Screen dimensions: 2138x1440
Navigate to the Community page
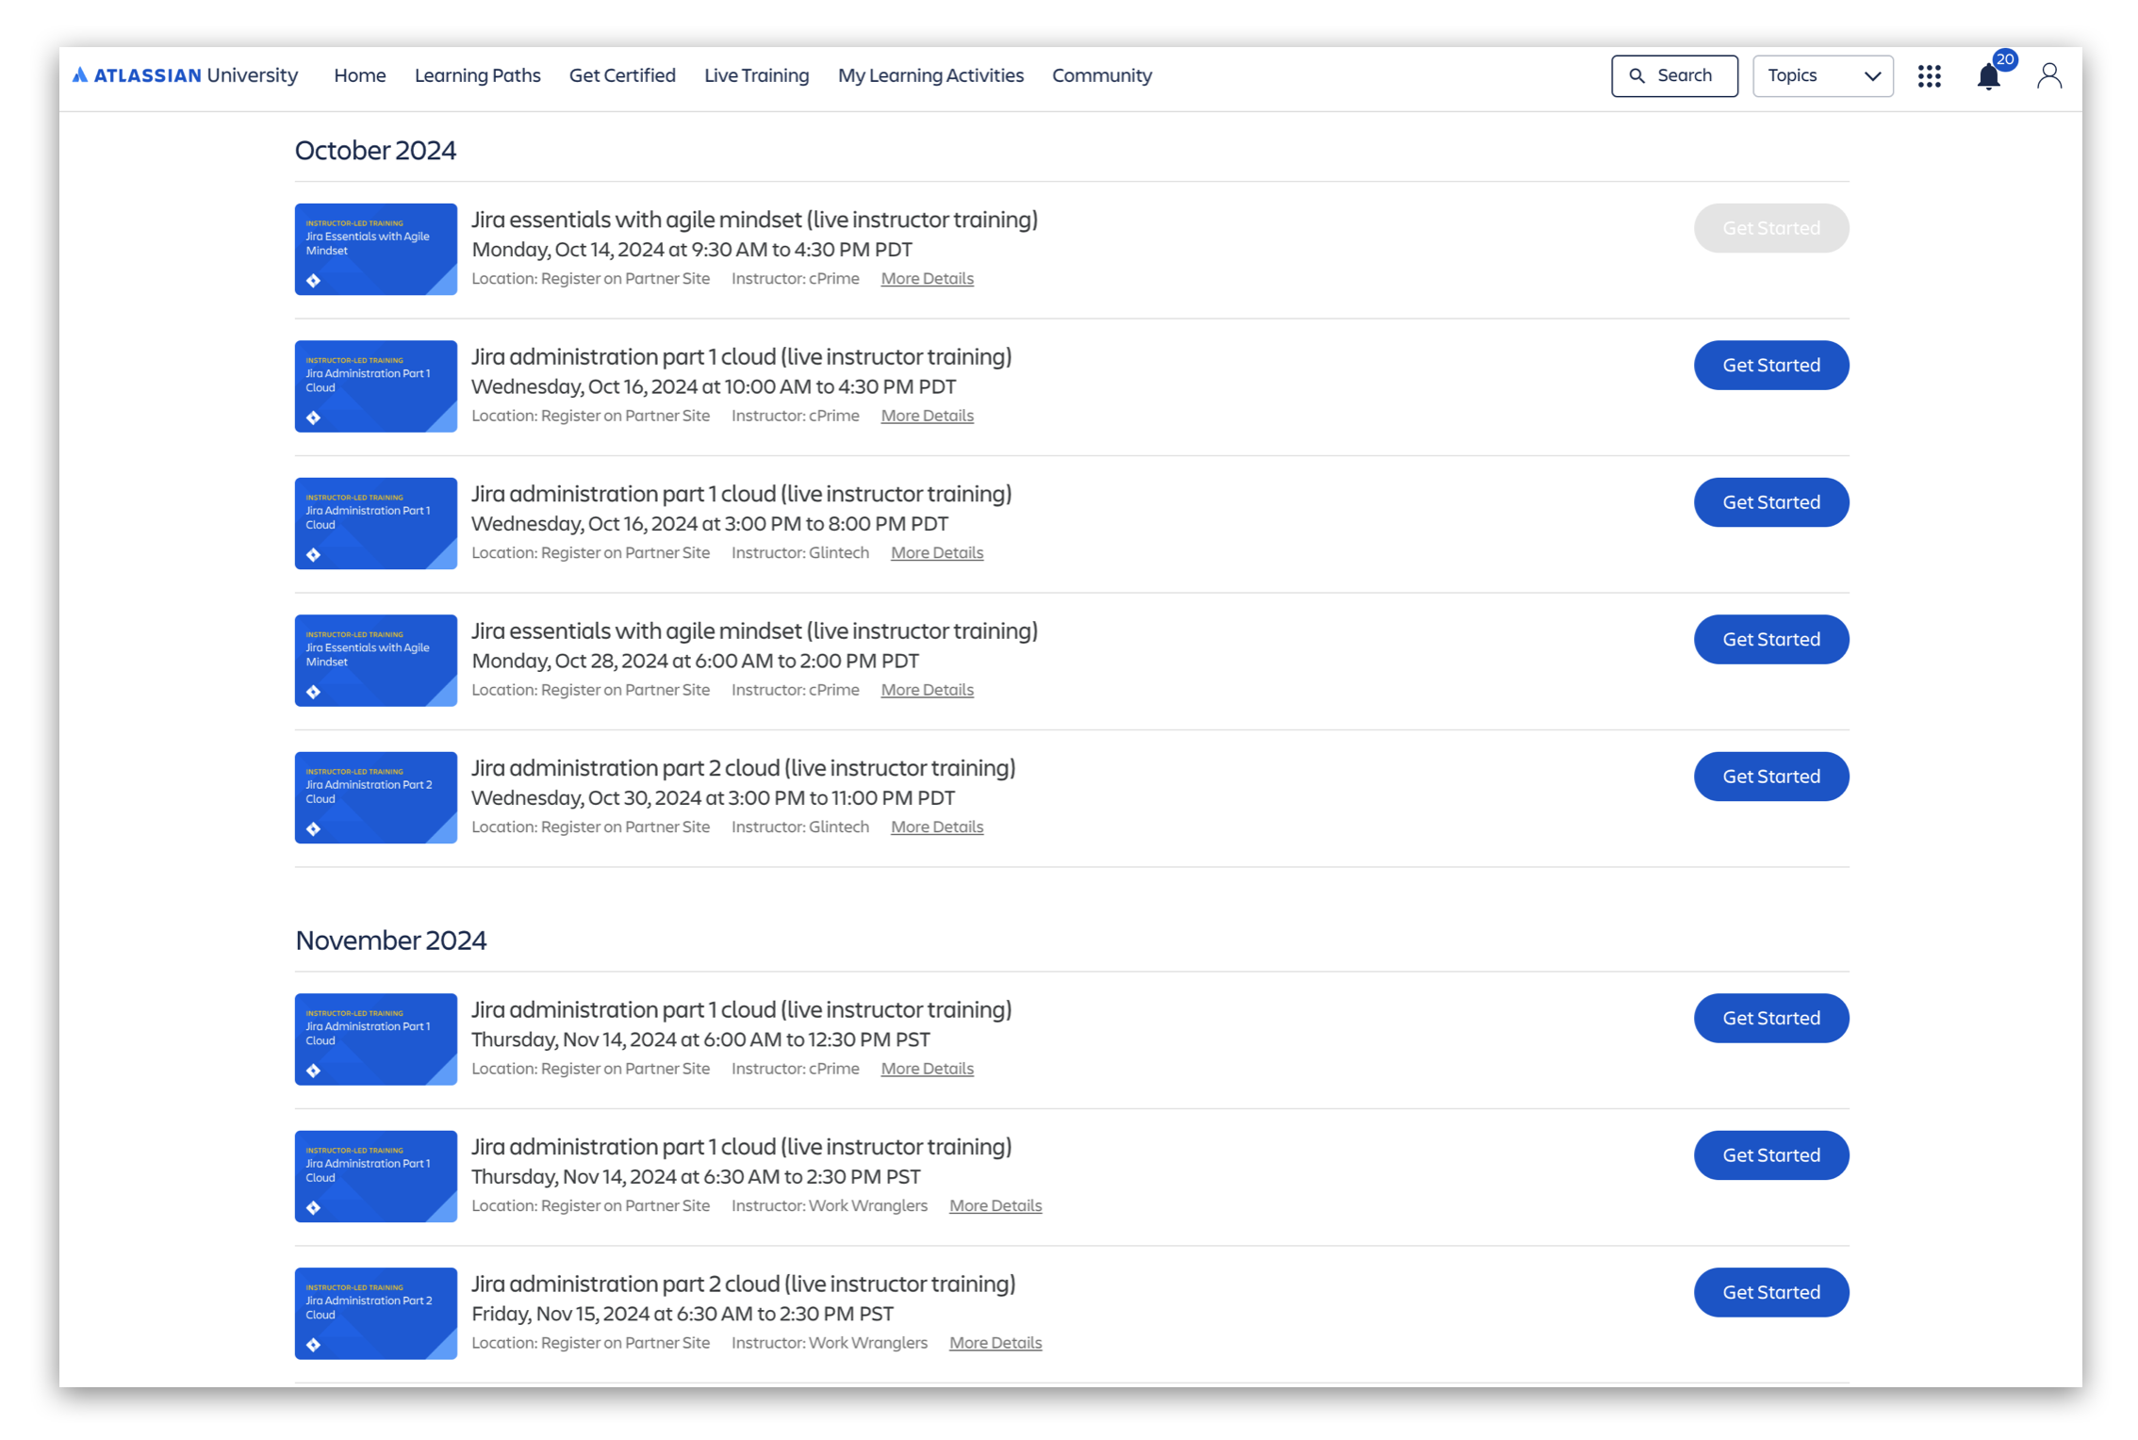1102,75
